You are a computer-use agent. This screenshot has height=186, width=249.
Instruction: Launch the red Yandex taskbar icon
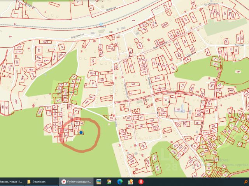click(x=141, y=182)
